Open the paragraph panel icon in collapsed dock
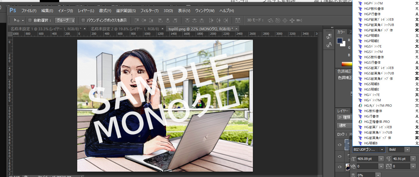This screenshot has width=419, height=177. tap(329, 36)
